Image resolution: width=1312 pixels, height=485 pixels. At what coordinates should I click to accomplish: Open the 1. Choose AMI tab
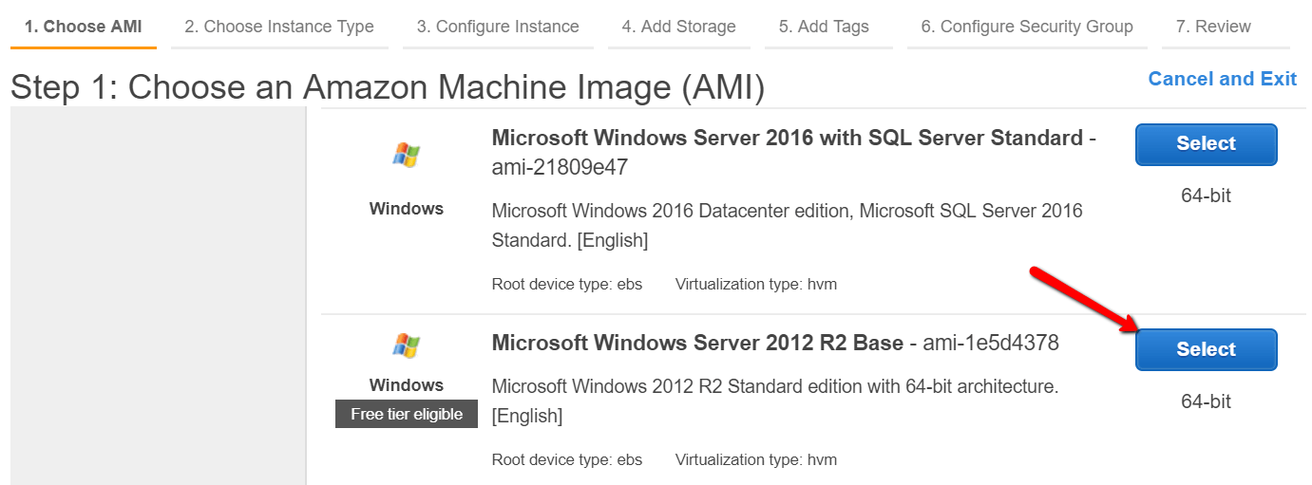tap(84, 27)
